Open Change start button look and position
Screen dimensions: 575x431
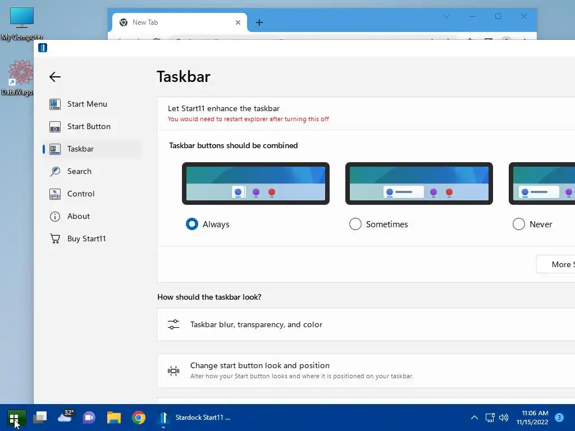point(366,371)
